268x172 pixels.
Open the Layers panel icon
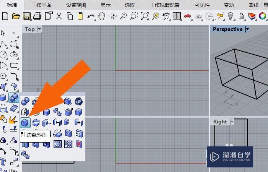coord(252,16)
